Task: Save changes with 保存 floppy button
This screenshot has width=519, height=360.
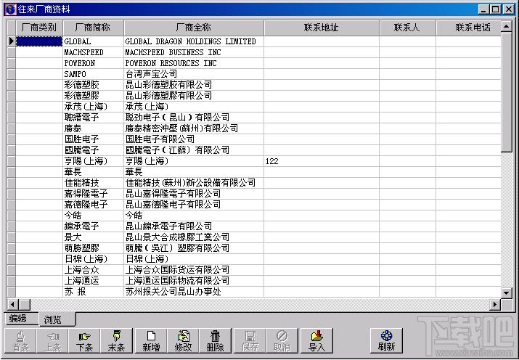Action: 250,341
